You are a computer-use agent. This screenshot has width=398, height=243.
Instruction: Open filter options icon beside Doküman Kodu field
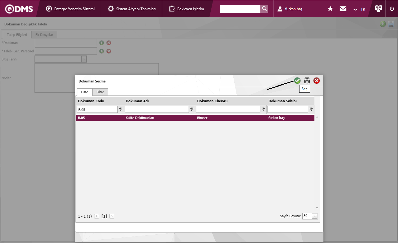point(121,109)
